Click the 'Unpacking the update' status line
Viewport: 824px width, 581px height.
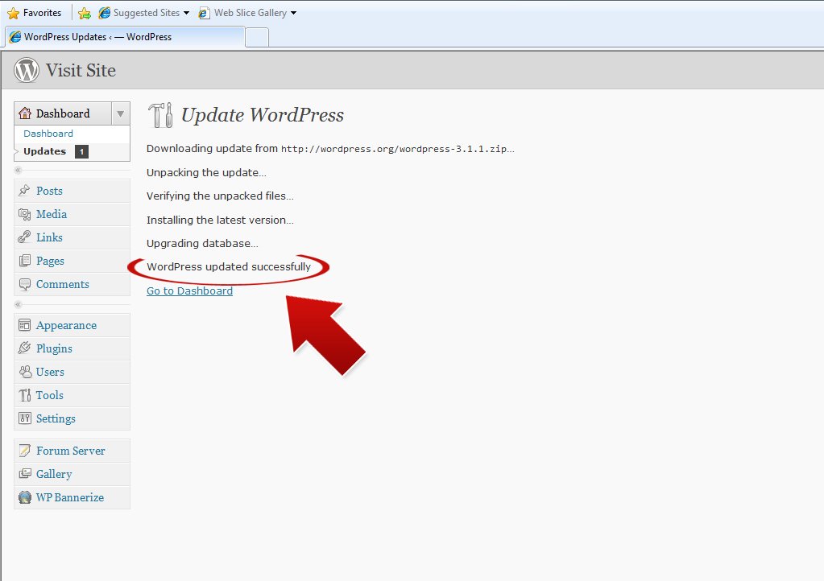click(x=206, y=173)
